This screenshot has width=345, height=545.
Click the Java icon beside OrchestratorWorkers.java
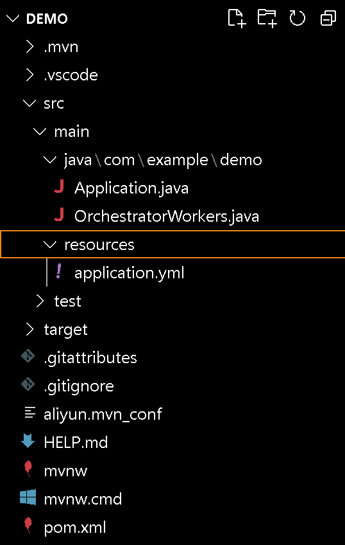(x=59, y=216)
